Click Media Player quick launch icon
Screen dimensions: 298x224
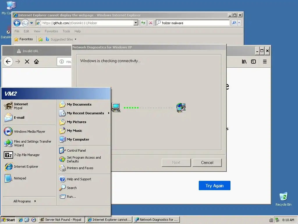coord(33,220)
